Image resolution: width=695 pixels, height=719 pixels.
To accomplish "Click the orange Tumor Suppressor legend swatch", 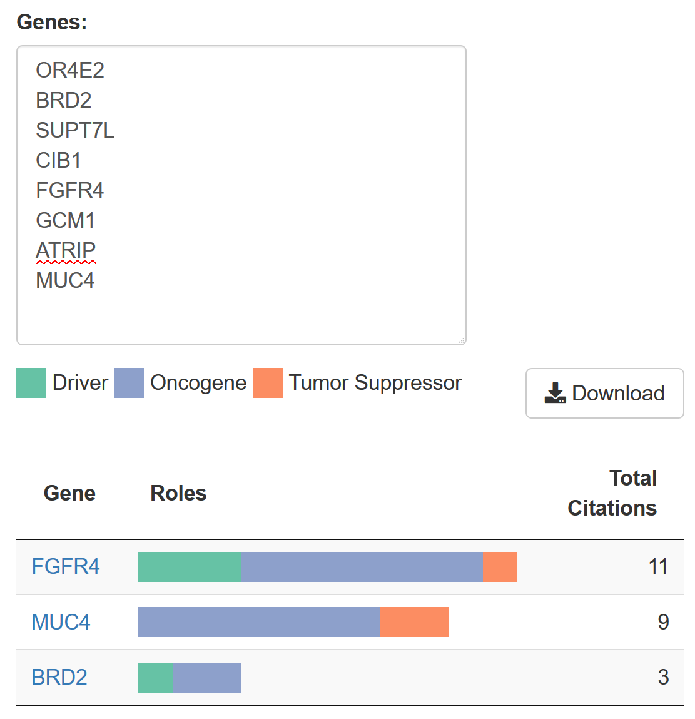I will coord(268,383).
